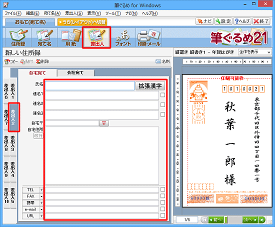The image size is (275, 227).
Task: Click the 拡張漢字 button
Action: click(150, 86)
